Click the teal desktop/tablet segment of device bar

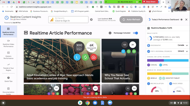(180, 74)
